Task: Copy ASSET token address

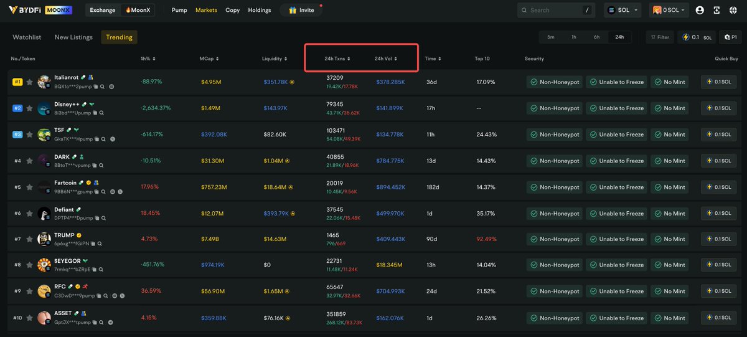Action: (x=95, y=322)
